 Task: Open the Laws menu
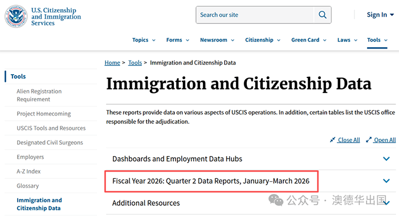click(347, 40)
